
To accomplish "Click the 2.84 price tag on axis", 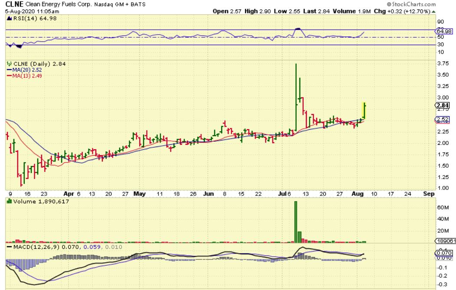I will click(x=442, y=105).
